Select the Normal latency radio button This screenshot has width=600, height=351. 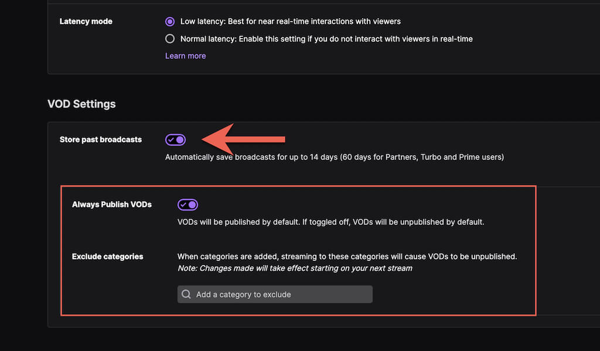coord(170,39)
